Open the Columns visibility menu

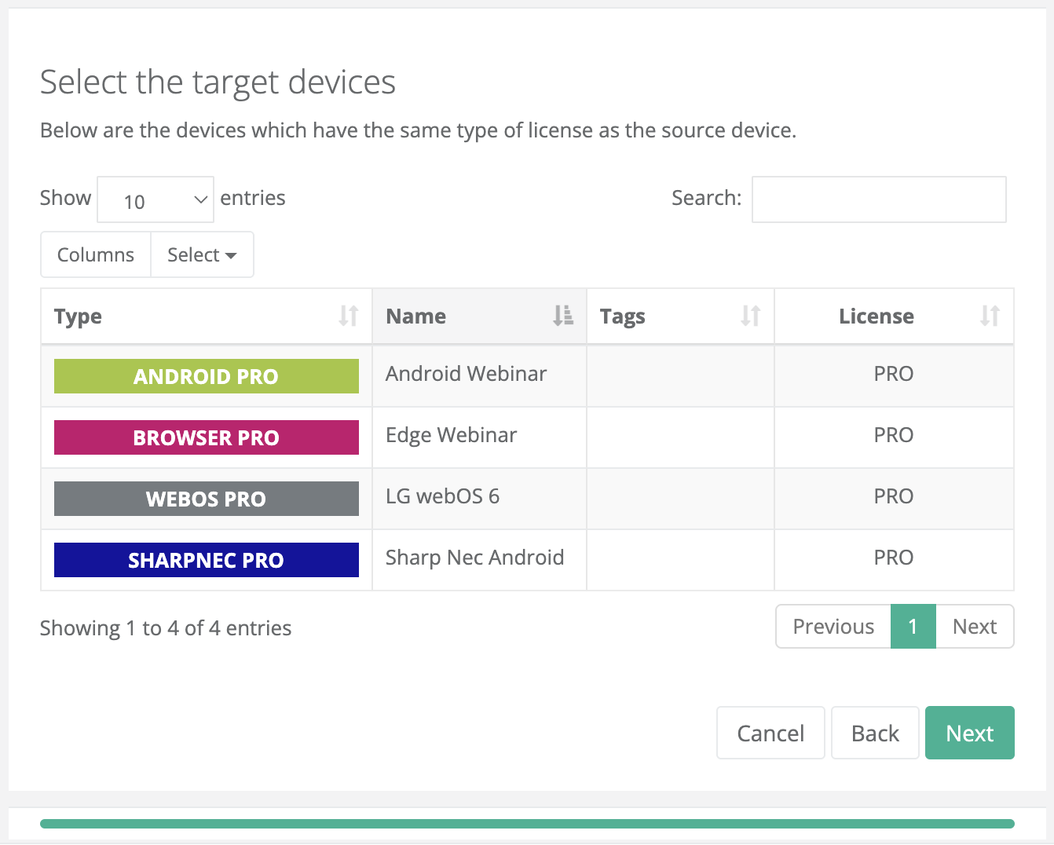tap(96, 255)
